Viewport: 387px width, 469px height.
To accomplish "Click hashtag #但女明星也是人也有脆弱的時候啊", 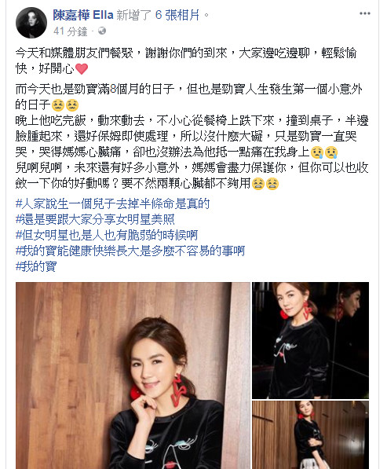I will 107,235.
